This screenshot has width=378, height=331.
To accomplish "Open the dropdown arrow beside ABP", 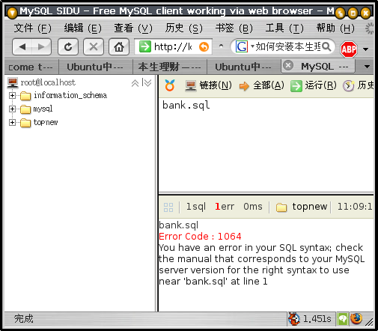I will click(365, 49).
